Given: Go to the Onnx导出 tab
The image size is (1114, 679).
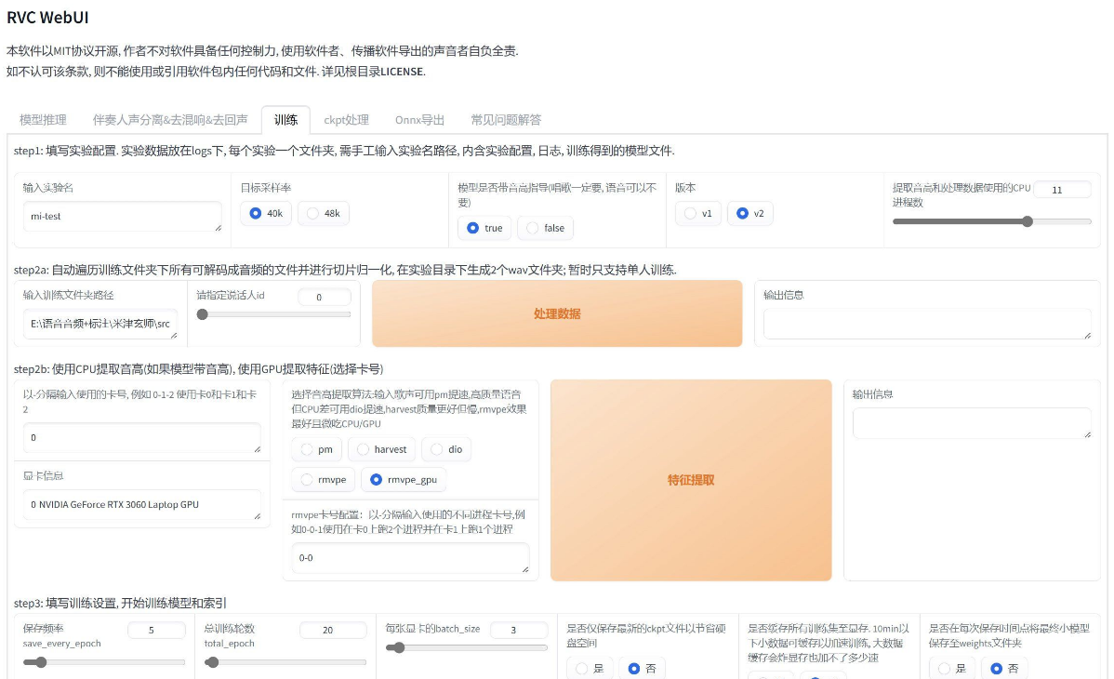Looking at the screenshot, I should (x=419, y=120).
